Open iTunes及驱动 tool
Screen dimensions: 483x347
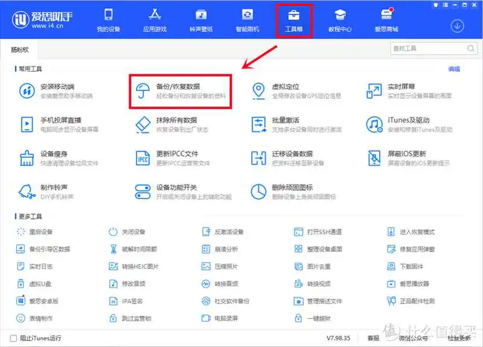(409, 125)
